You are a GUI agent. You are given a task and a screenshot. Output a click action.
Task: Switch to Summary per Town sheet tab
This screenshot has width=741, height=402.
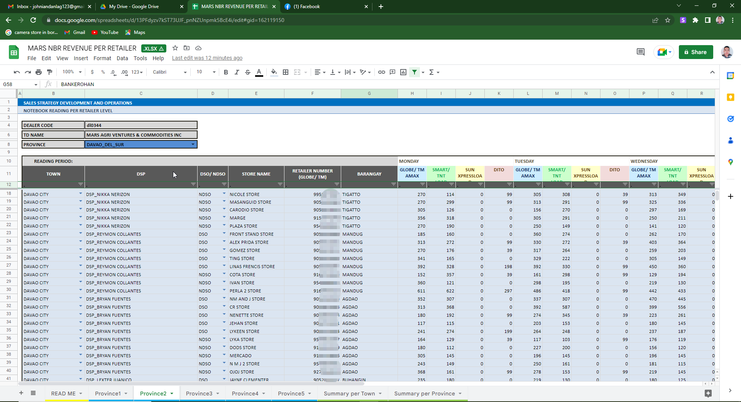tap(349, 394)
